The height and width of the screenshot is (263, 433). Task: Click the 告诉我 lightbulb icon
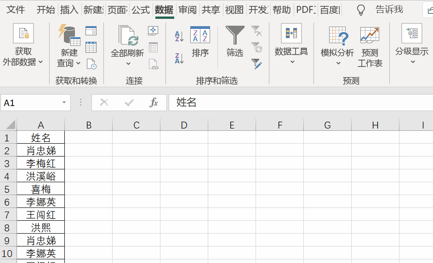[361, 10]
